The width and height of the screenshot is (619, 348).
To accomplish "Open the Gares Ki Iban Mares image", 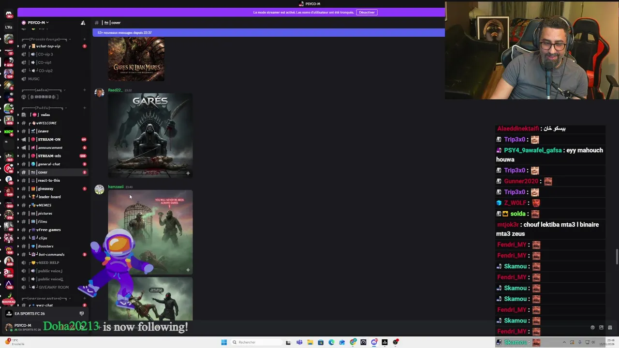I will click(136, 59).
